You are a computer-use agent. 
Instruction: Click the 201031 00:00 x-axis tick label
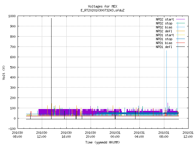coord(115,134)
